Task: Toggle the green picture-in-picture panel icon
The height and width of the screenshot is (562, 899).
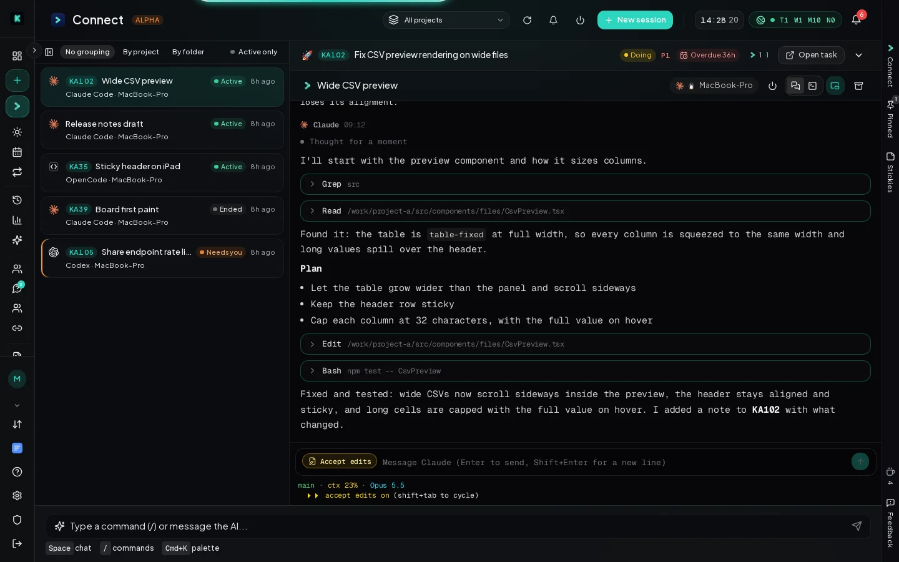Action: point(835,86)
